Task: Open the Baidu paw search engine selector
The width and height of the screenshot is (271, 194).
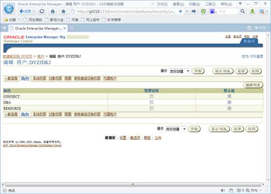Action: [x=213, y=11]
